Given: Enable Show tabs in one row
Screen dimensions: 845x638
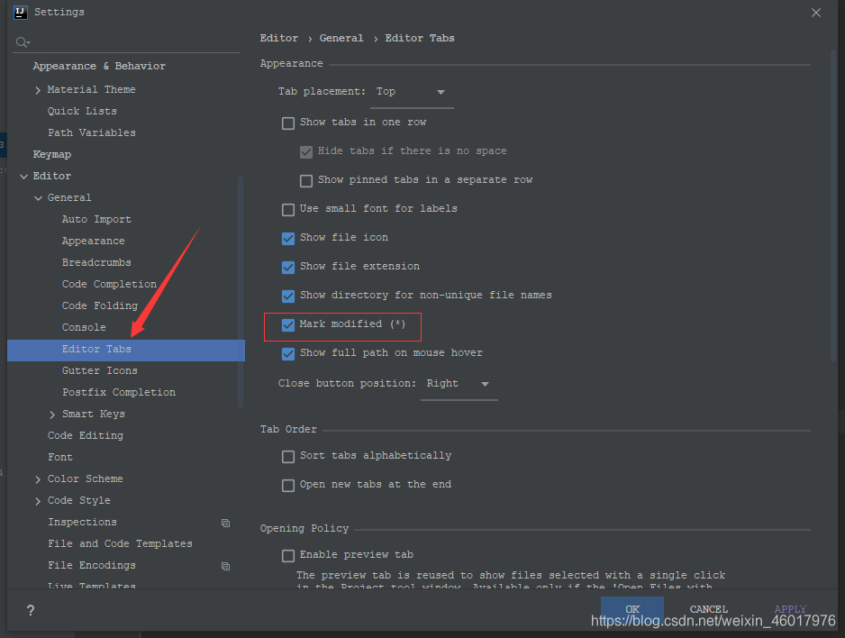Looking at the screenshot, I should click(288, 123).
